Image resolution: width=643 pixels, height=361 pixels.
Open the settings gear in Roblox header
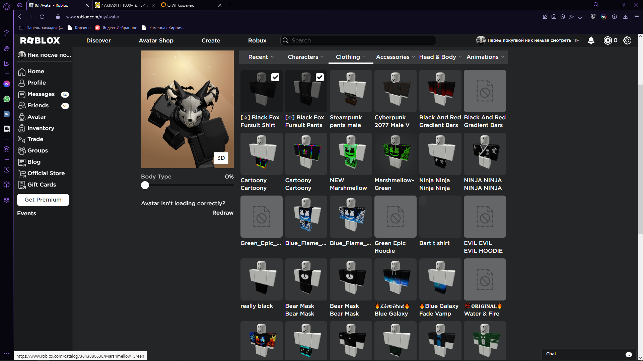pos(627,40)
